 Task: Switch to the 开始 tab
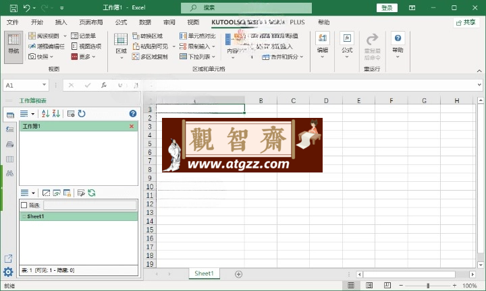[x=37, y=22]
